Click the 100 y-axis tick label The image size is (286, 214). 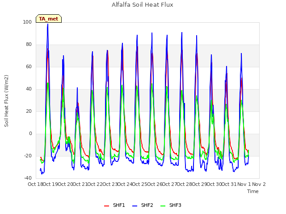[27, 22]
